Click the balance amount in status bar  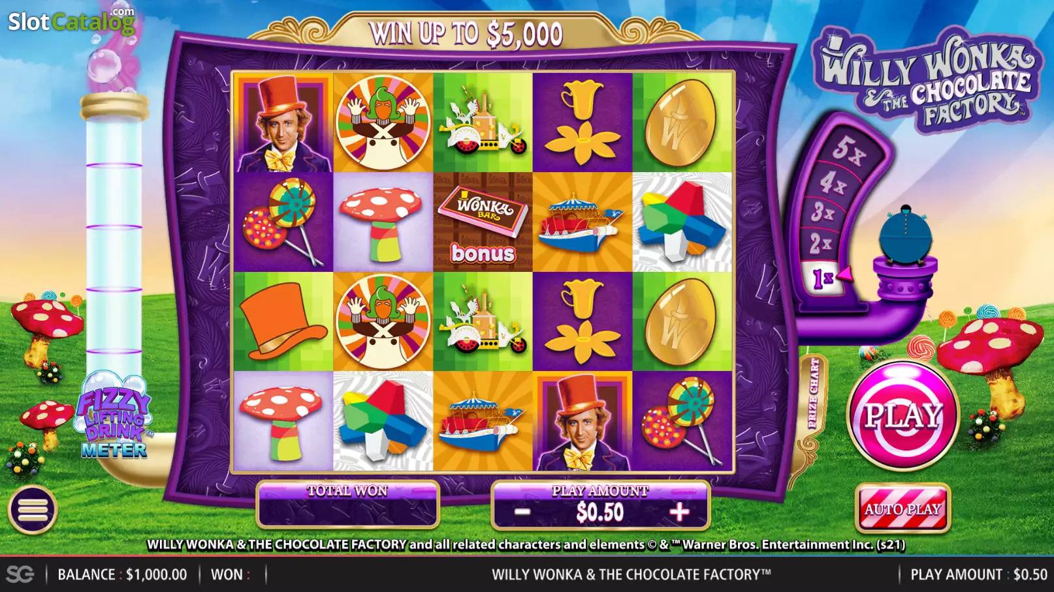click(x=156, y=574)
